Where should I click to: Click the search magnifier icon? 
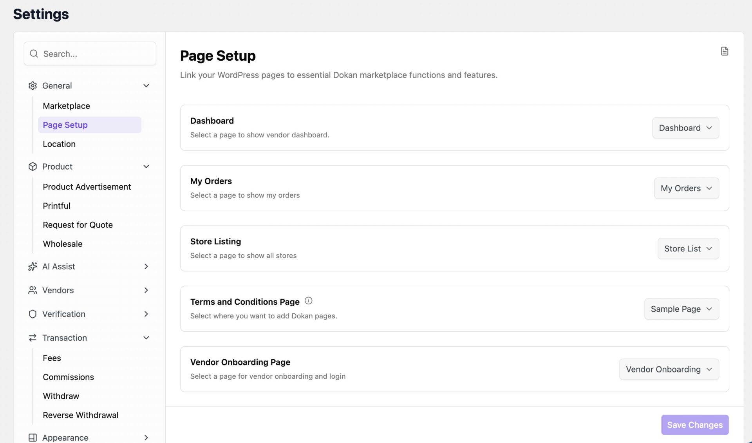pyautogui.click(x=34, y=54)
